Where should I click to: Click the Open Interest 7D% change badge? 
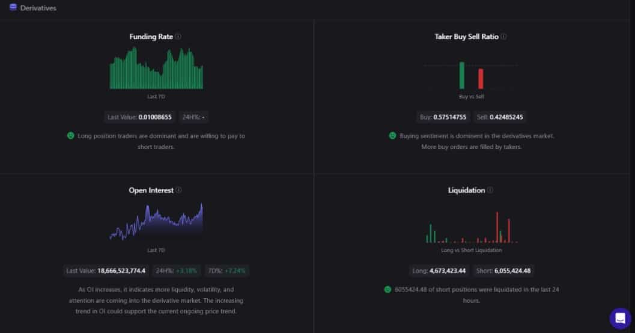tap(226, 270)
